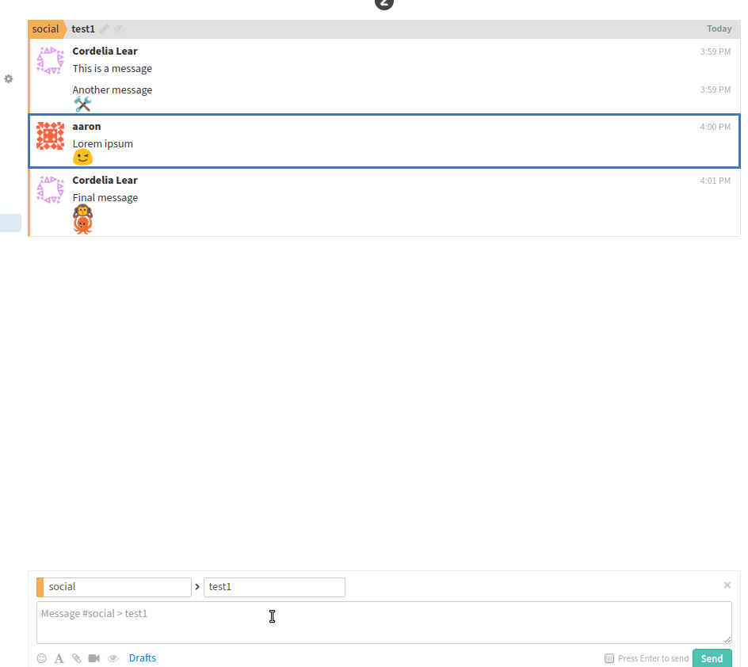Click the Today date label
This screenshot has width=748, height=667.
719,29
